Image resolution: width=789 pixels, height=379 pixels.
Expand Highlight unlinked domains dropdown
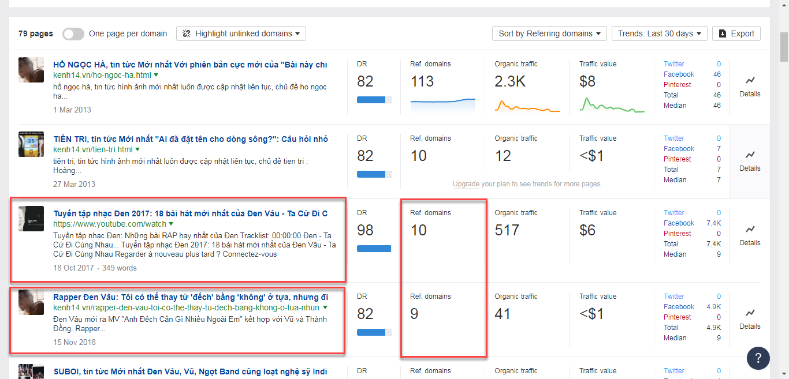[241, 33]
